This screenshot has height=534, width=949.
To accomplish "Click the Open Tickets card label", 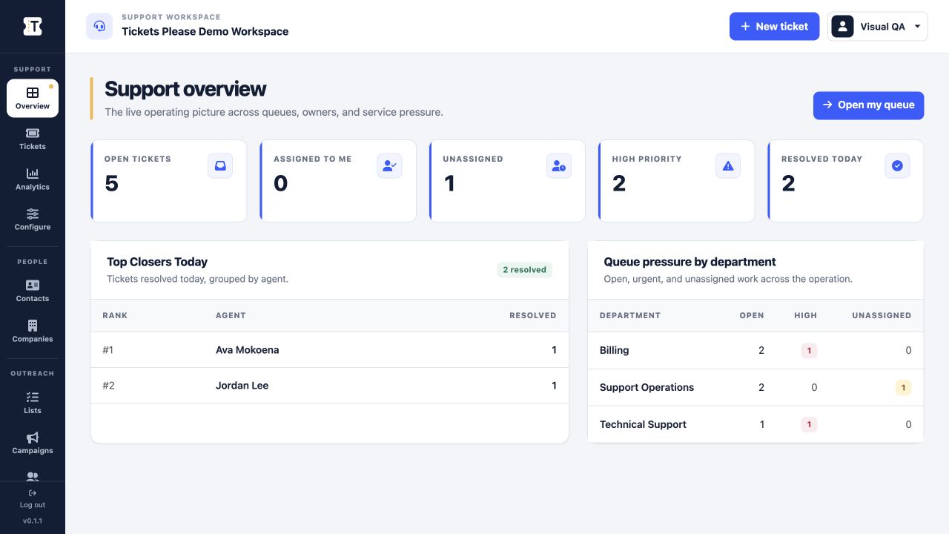I will (x=137, y=159).
